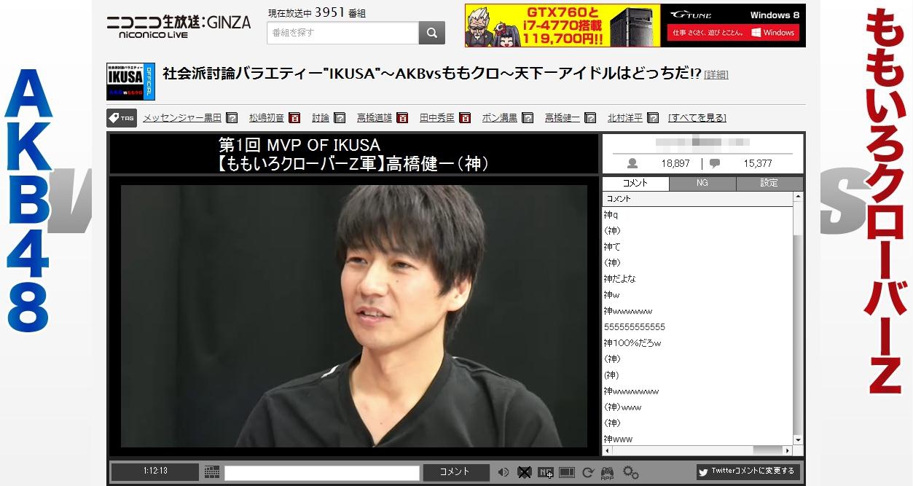Open the [詳細] details link
This screenshot has width=913, height=486.
click(x=716, y=75)
